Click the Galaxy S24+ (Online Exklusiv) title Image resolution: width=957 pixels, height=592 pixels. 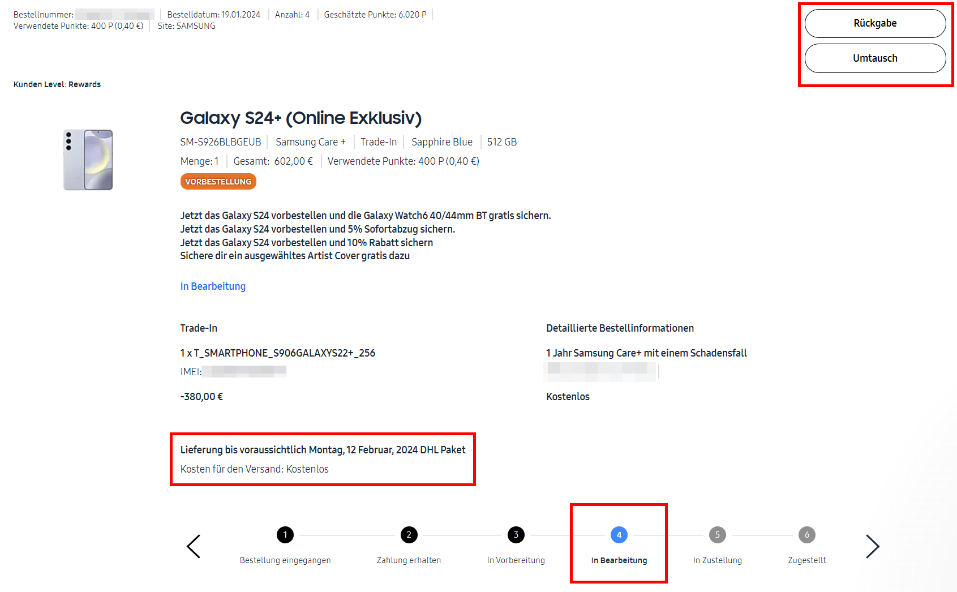click(x=301, y=118)
